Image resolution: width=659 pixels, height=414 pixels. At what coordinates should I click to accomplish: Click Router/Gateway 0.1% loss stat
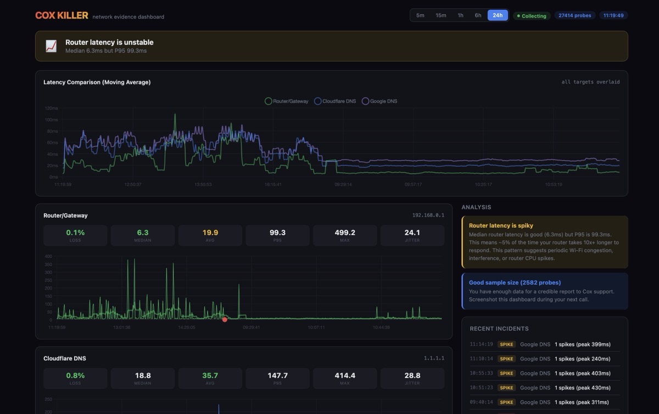[x=75, y=235]
